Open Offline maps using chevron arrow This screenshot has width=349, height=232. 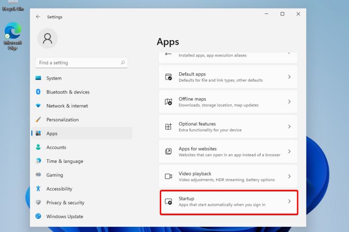click(x=289, y=102)
